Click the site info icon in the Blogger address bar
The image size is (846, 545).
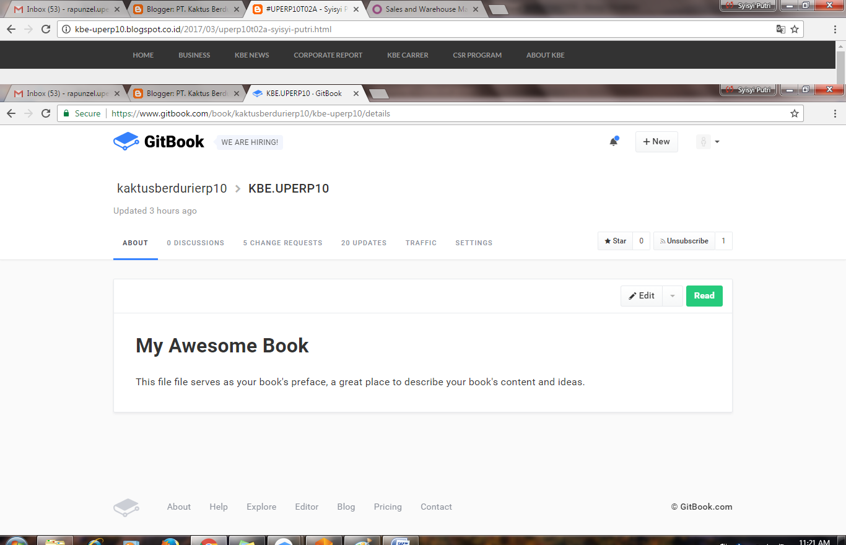coord(66,29)
